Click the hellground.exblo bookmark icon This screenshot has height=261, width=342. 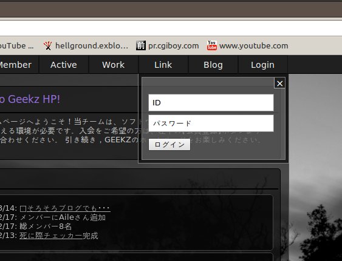click(x=47, y=45)
